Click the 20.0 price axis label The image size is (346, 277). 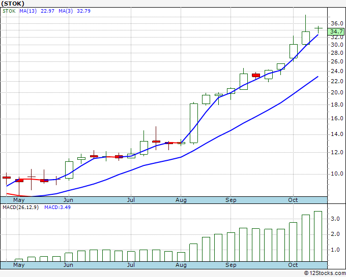point(336,93)
